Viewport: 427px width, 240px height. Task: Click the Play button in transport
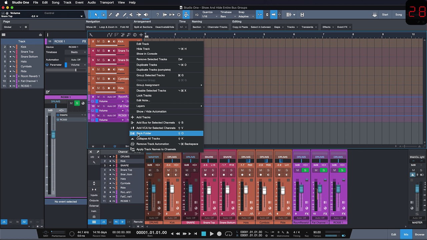pos(211,234)
